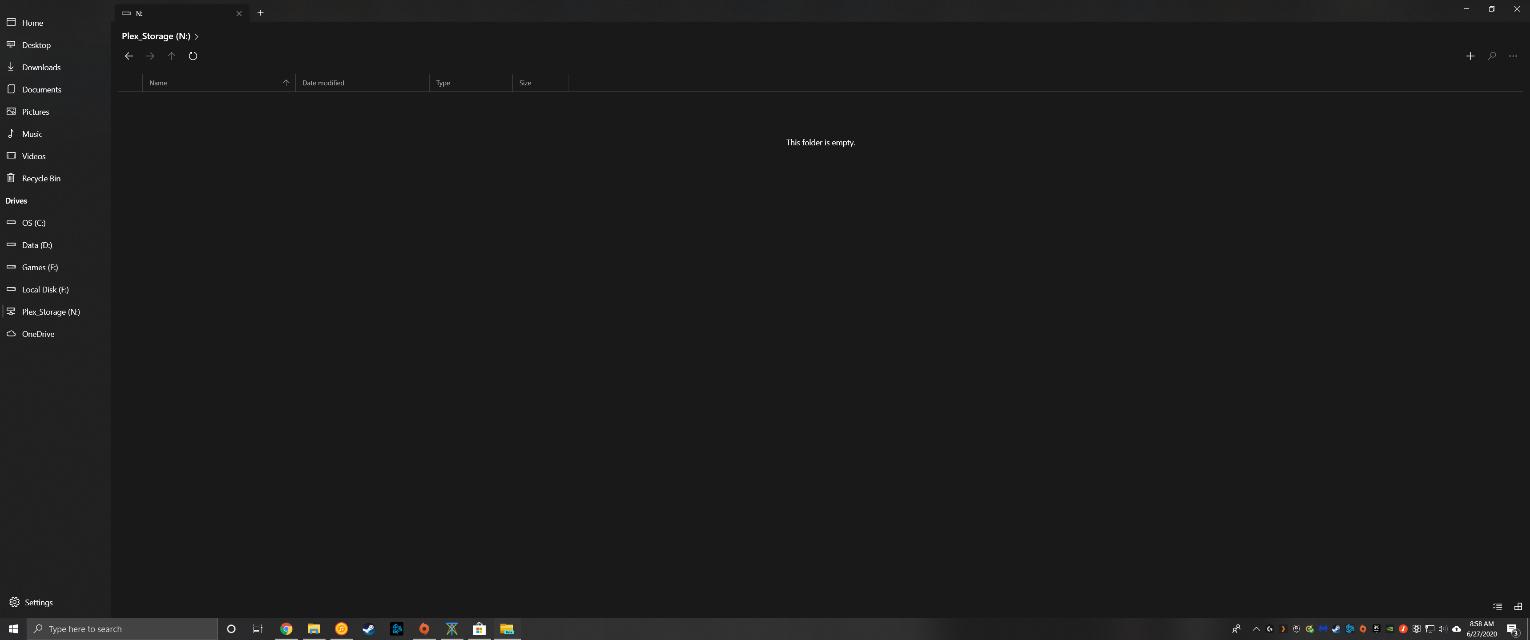Open OS (C:) drive
This screenshot has width=1530, height=640.
55,223
